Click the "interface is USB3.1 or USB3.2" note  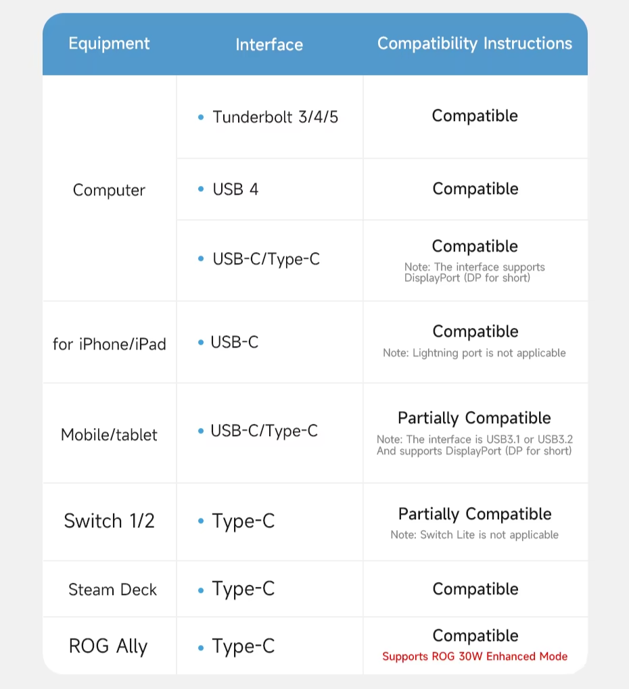pos(475,439)
